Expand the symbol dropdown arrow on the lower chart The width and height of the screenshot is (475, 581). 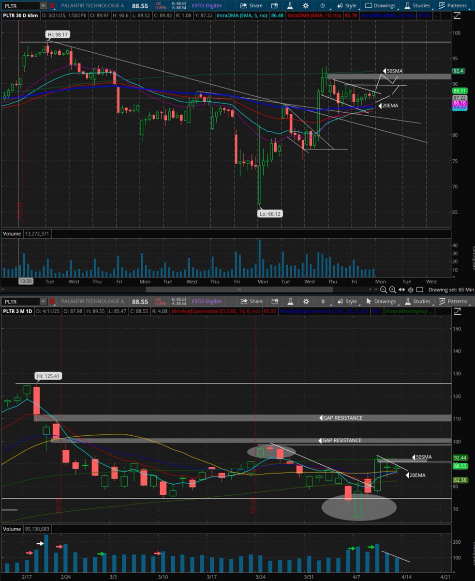pos(44,301)
